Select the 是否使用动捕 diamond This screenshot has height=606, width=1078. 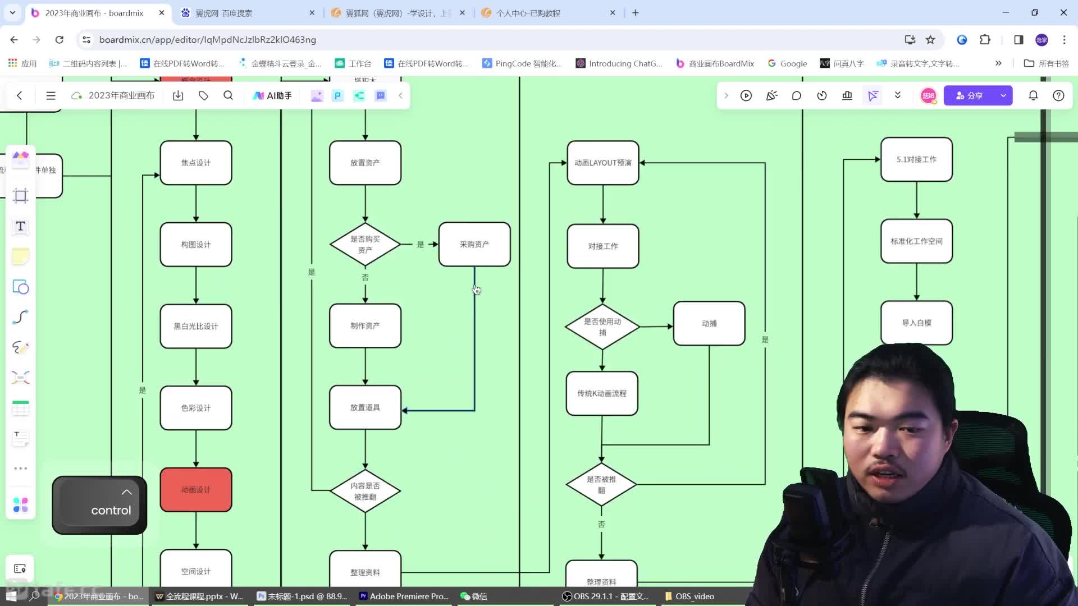(602, 327)
